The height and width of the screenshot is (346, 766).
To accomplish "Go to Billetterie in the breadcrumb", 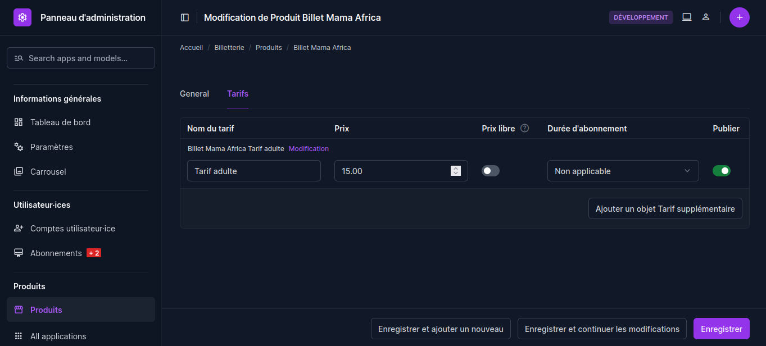I will click(229, 48).
